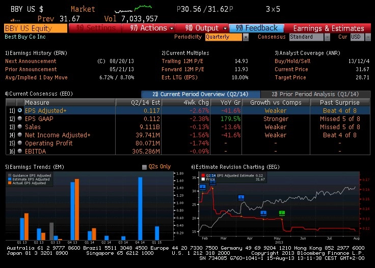This screenshot has height=268, width=375.
Task: Click the blue Estimate EPS Adjusted legend swatch
Action: [10, 179]
